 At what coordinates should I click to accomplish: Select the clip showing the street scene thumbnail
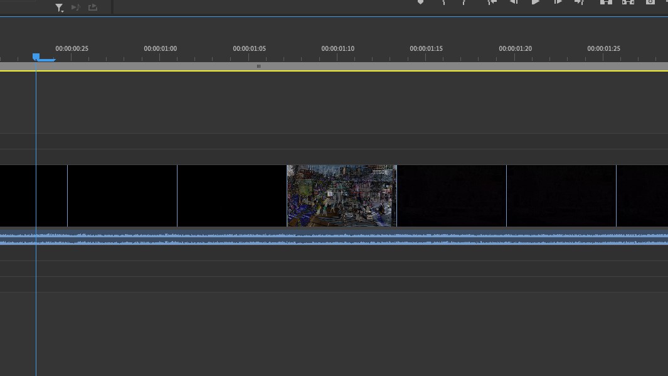[x=342, y=196]
